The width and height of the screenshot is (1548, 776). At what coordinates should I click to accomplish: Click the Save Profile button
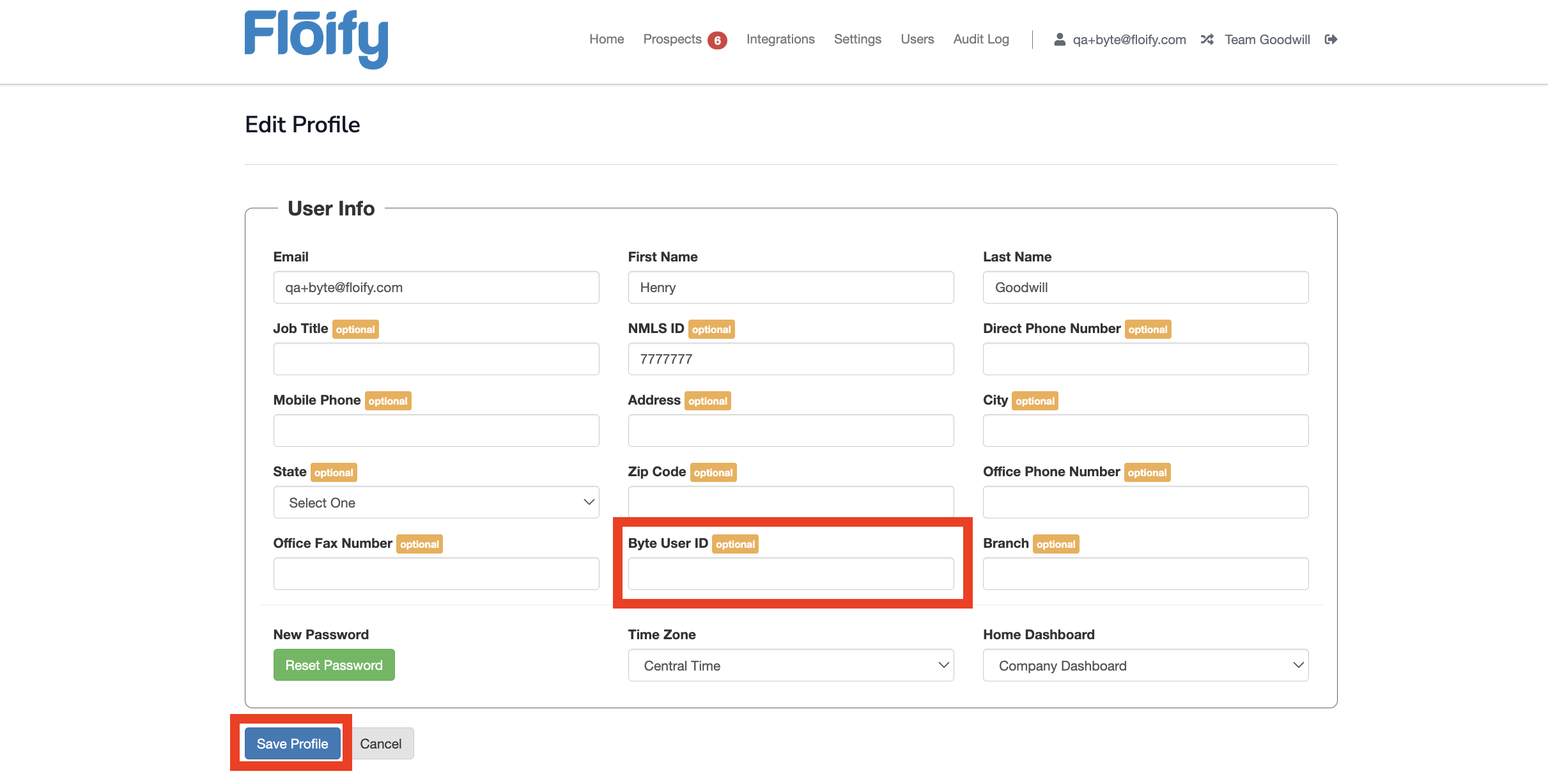(x=291, y=743)
